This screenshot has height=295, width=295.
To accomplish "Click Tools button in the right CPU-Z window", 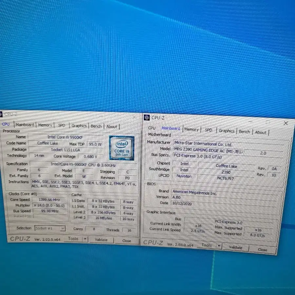I will [206, 245].
